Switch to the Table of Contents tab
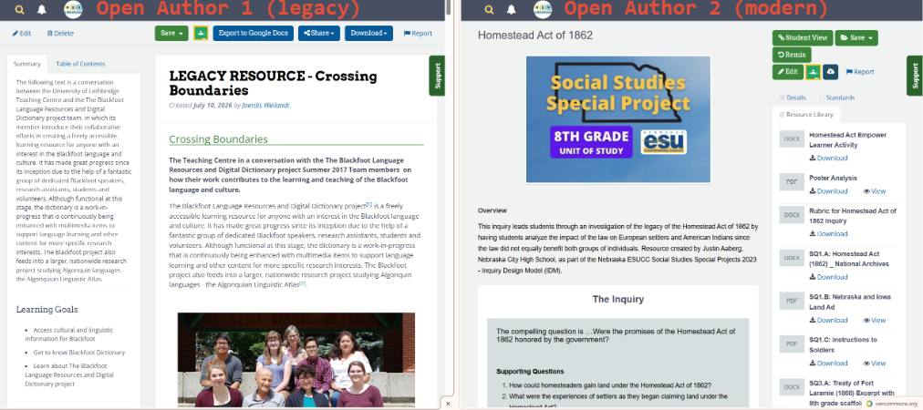923x410 pixels. click(x=80, y=64)
